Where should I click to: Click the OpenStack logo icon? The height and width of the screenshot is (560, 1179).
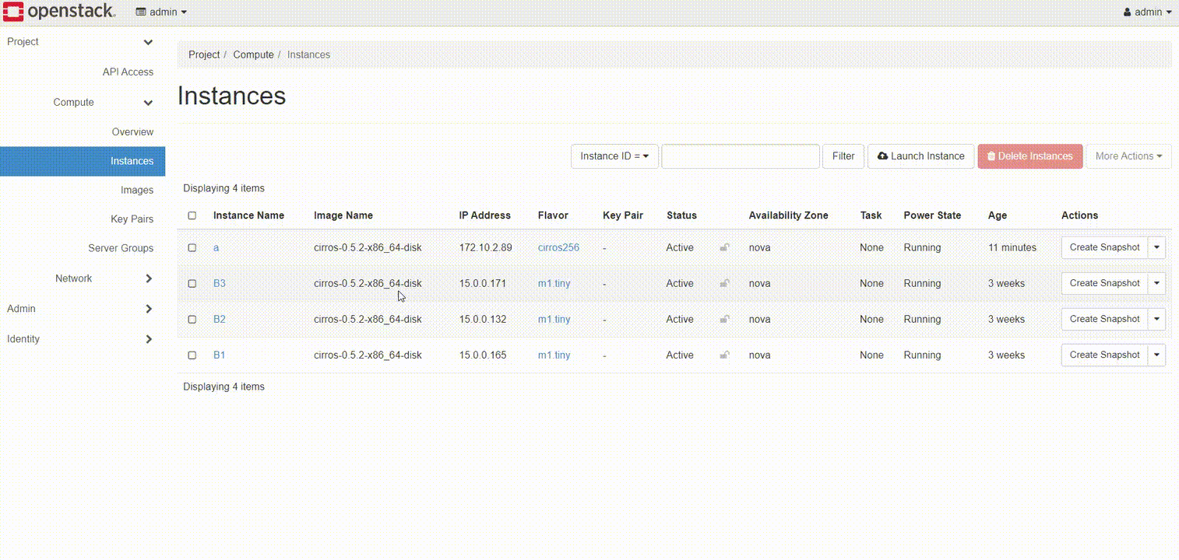[x=13, y=12]
